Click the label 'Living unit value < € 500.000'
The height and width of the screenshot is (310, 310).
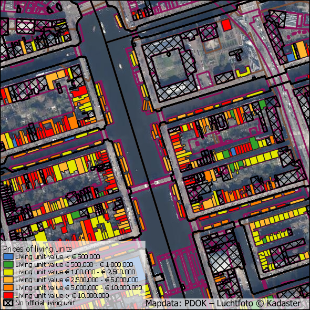pyautogui.click(x=58, y=256)
